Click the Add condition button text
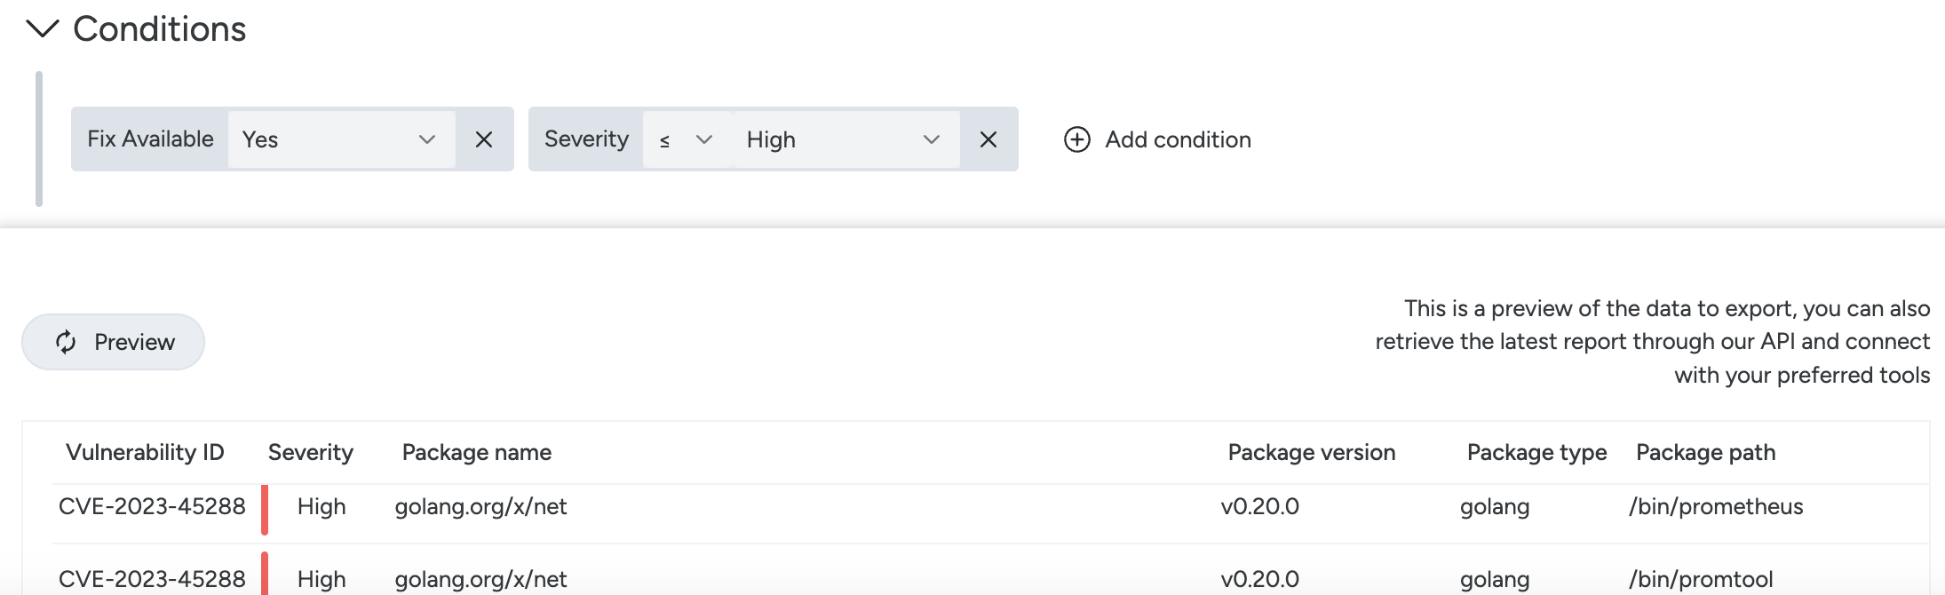The image size is (1945, 595). (x=1178, y=139)
